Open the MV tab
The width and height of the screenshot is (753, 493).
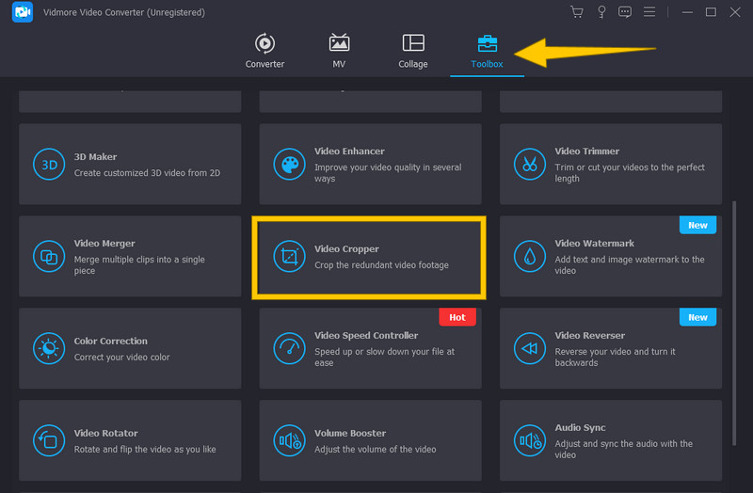click(x=339, y=51)
